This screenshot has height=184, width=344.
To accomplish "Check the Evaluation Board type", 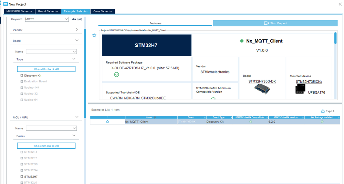I will [x=22, y=81].
